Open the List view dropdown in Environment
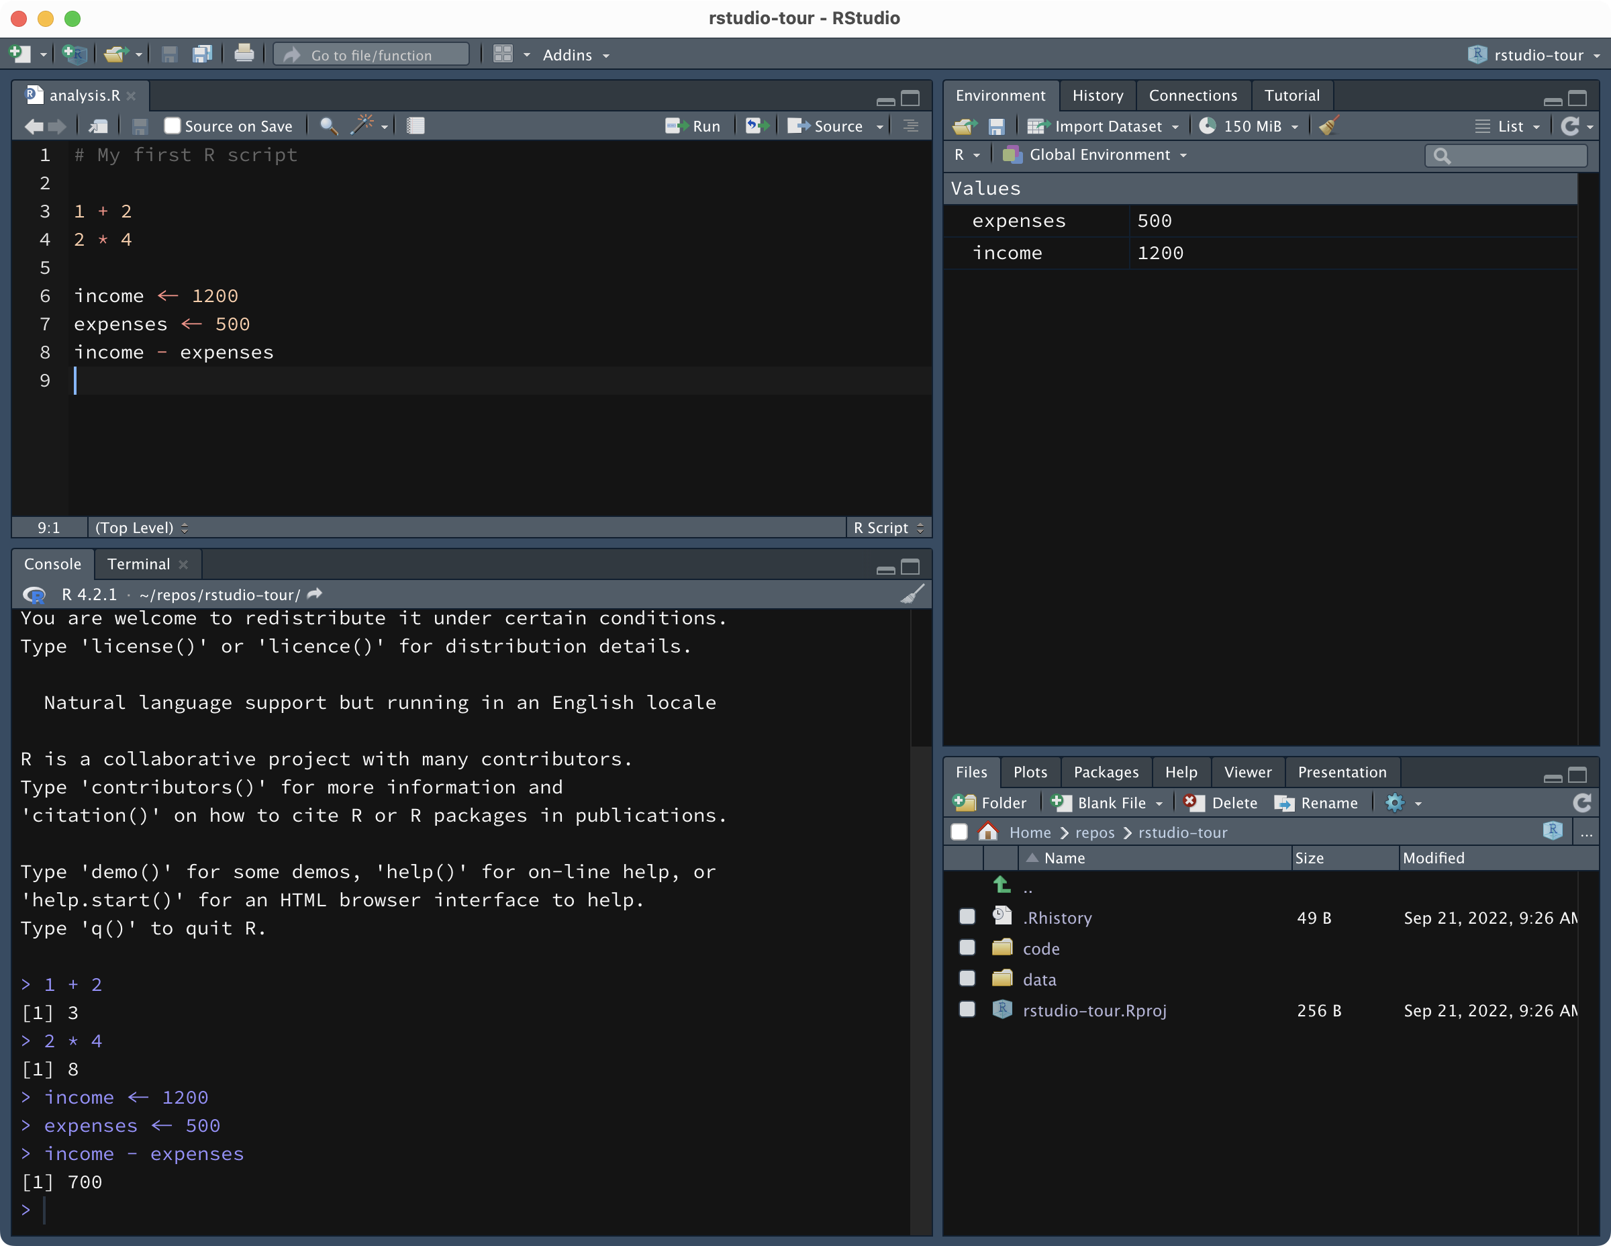The height and width of the screenshot is (1246, 1611). tap(1507, 127)
